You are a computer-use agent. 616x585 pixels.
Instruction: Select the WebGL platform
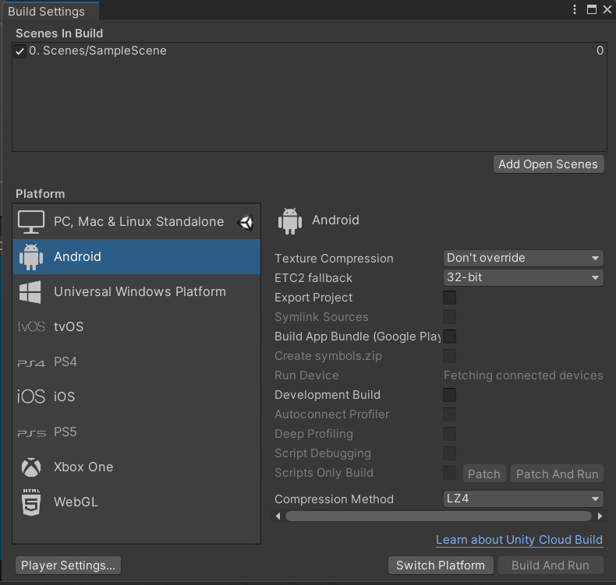(136, 502)
